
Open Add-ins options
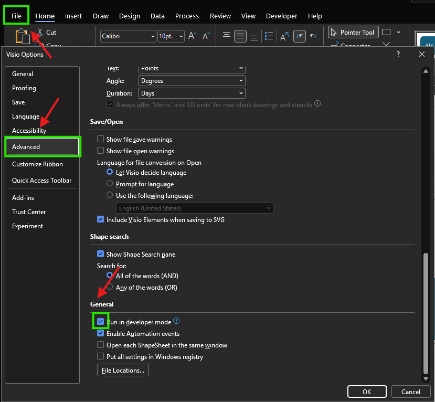click(42, 198)
